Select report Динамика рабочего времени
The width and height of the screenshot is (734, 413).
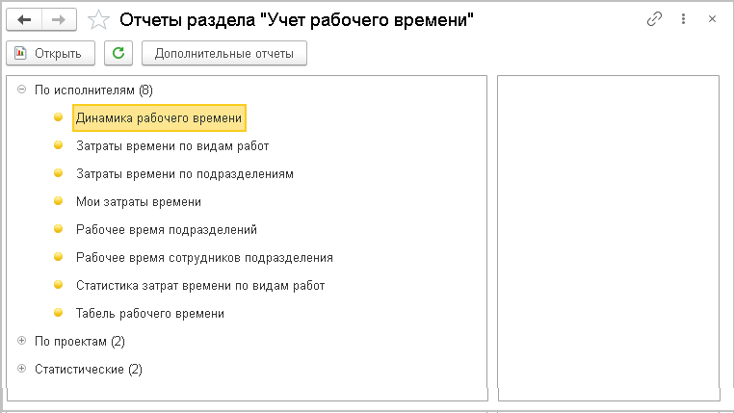tap(159, 117)
